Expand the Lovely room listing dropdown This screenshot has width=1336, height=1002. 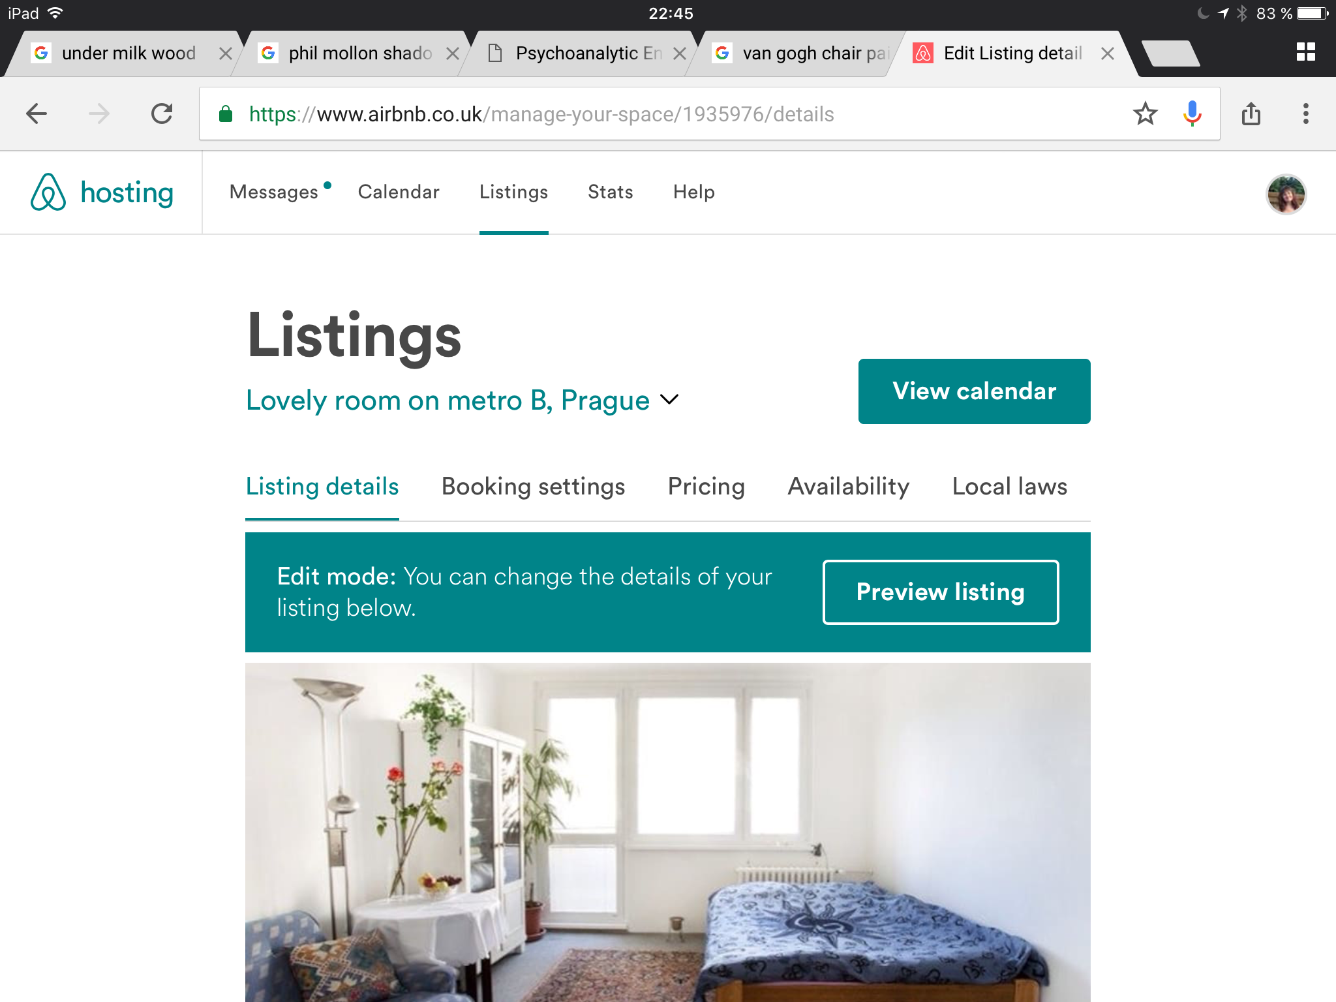(463, 400)
